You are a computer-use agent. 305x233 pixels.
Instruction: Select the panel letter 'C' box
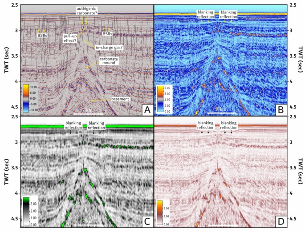147,222
